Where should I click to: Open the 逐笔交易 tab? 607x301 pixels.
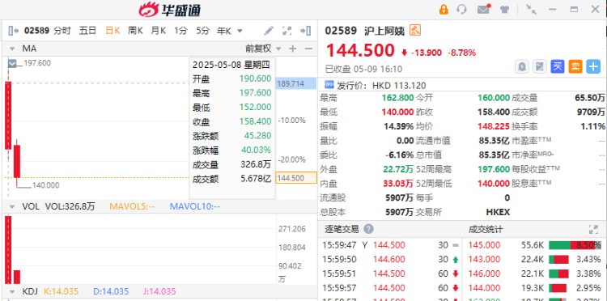click(x=342, y=230)
